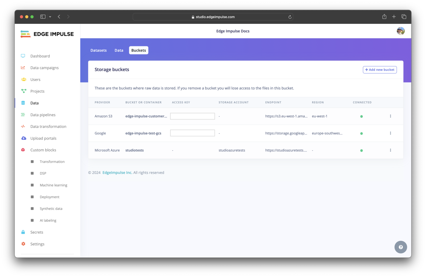Follow the EdgeImpulse Inc. footer link
This screenshot has width=426, height=277.
117,173
